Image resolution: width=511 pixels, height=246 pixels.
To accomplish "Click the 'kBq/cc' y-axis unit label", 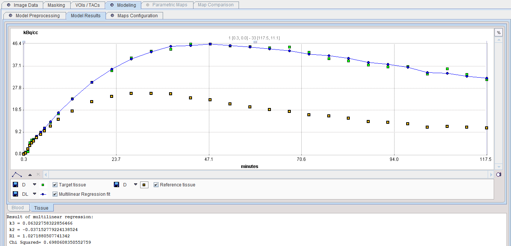I will tap(31, 33).
